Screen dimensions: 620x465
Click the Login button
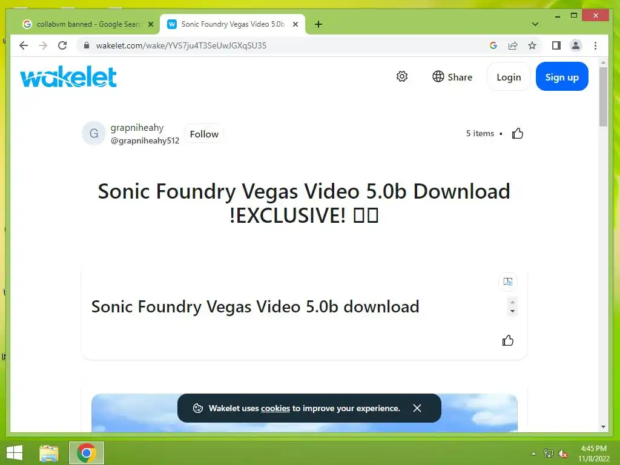point(509,77)
